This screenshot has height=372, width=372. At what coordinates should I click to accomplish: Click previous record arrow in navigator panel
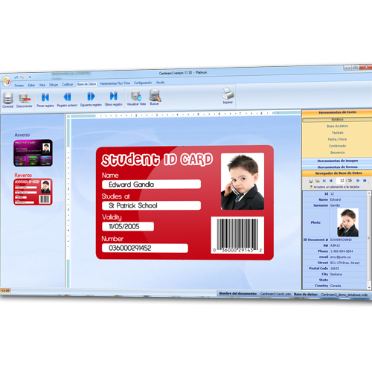[330, 181]
